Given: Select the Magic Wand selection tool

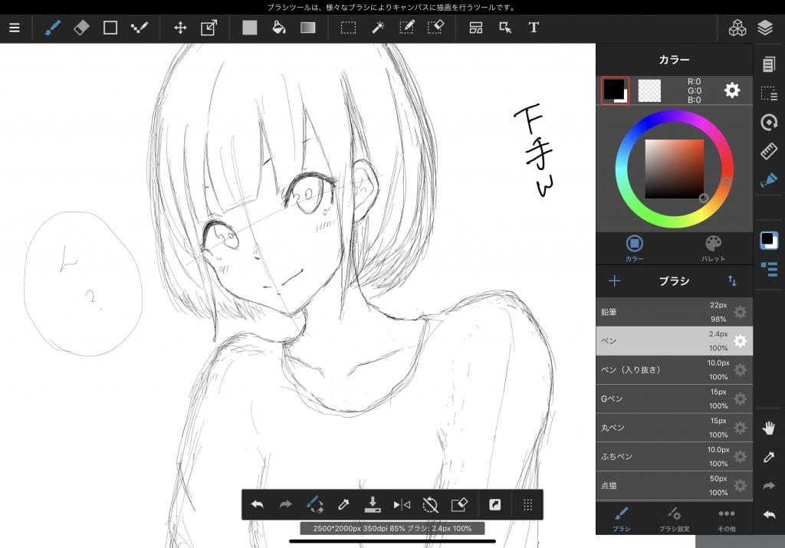Looking at the screenshot, I should [378, 28].
